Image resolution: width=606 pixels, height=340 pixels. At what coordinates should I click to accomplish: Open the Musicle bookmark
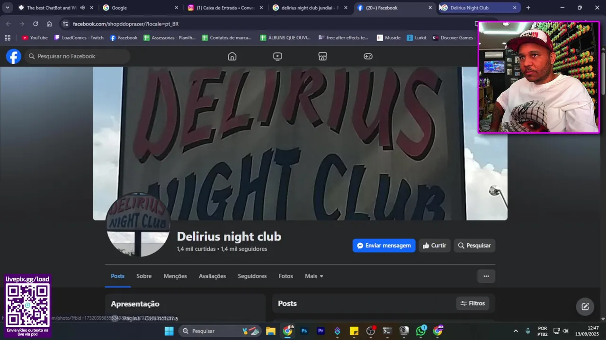(389, 38)
